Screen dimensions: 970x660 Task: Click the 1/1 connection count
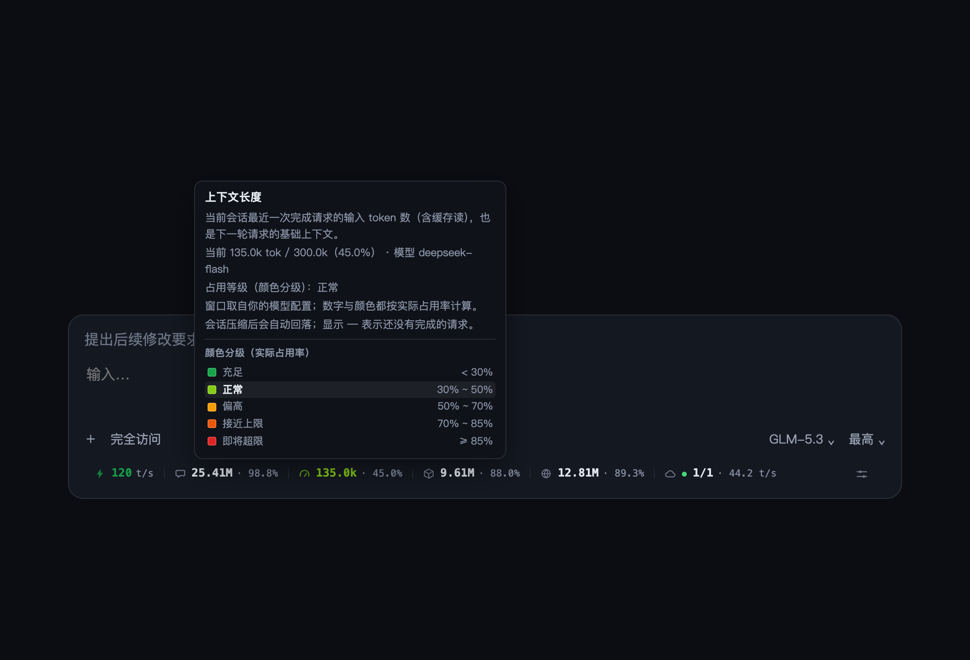(x=703, y=473)
